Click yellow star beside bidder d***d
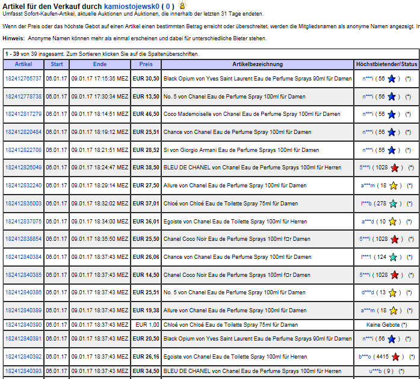This screenshot has height=379, width=420. click(x=392, y=293)
